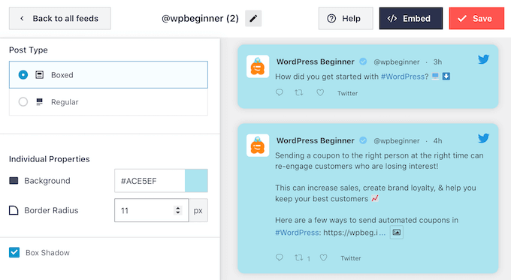Click the like heart on the 3h tweet
The image size is (511, 280).
point(320,93)
